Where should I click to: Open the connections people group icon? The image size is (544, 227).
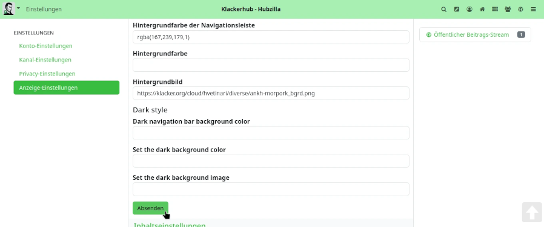pos(508,9)
